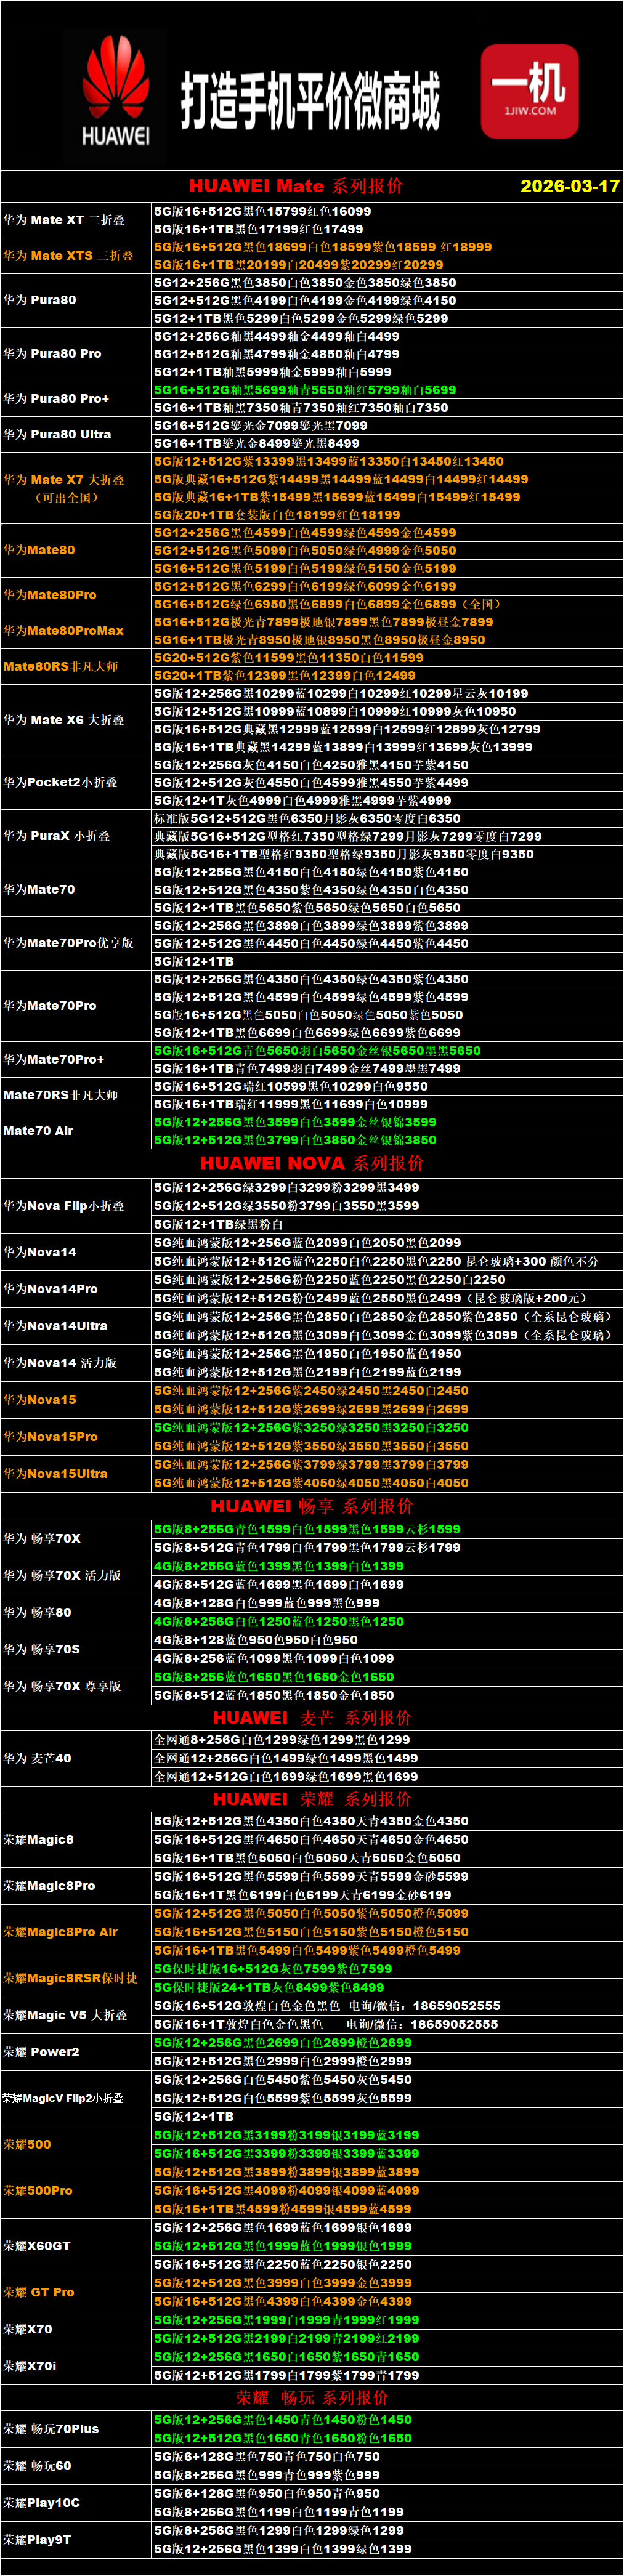624x2576 pixels.
Task: Choose the 荣耀Magic8Pro Air model label
Action: [60, 1932]
